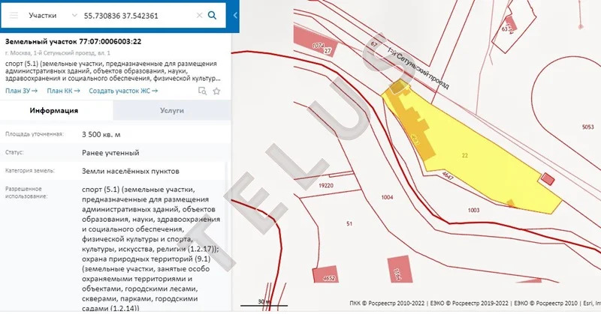Click Создать участок ЖС link
The width and height of the screenshot is (601, 314).
pos(123,91)
